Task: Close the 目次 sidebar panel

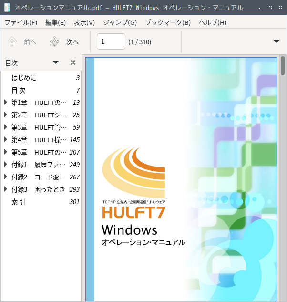Action: 73,62
